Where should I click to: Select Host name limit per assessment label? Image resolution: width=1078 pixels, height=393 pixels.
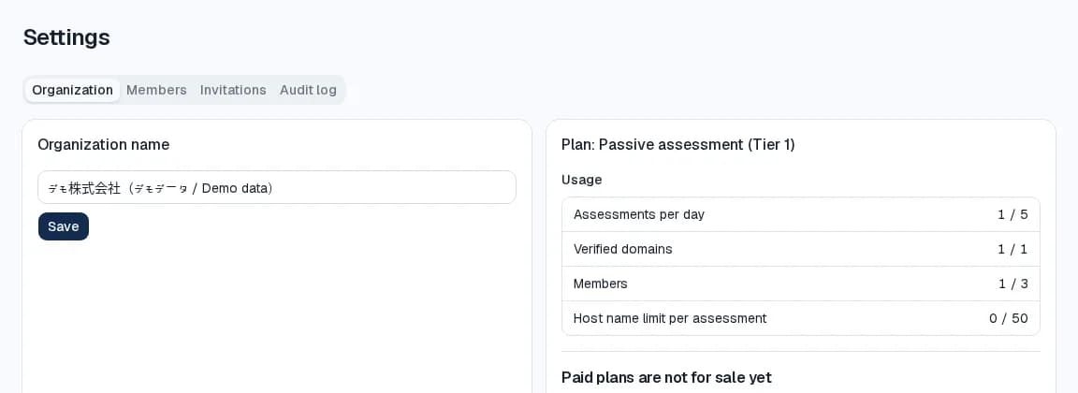670,318
